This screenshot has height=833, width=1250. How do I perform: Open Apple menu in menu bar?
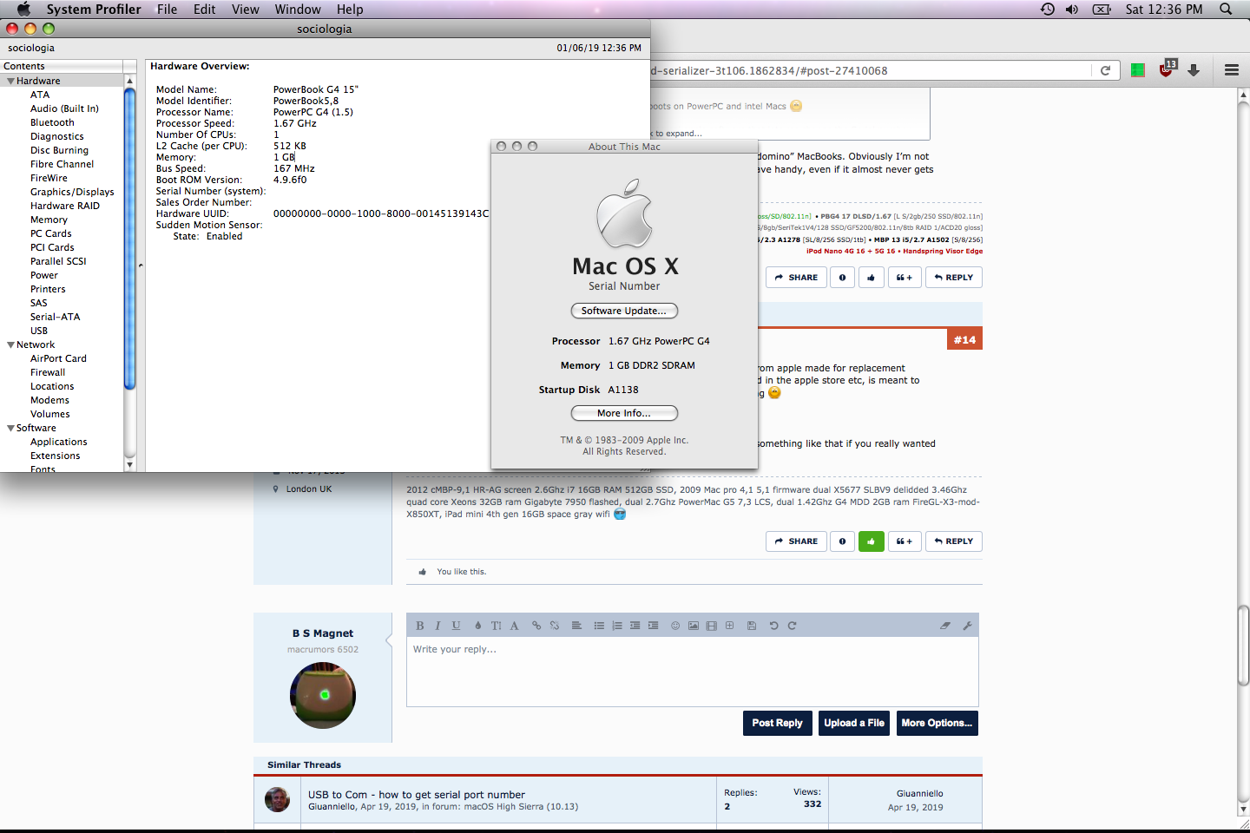(x=23, y=10)
